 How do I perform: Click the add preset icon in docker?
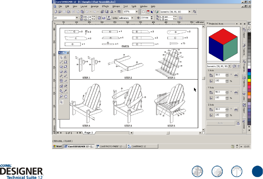(234, 66)
